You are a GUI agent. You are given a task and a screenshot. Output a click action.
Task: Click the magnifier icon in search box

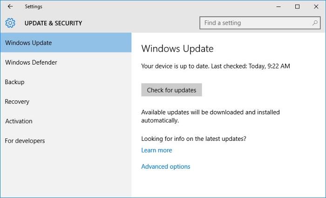point(315,23)
